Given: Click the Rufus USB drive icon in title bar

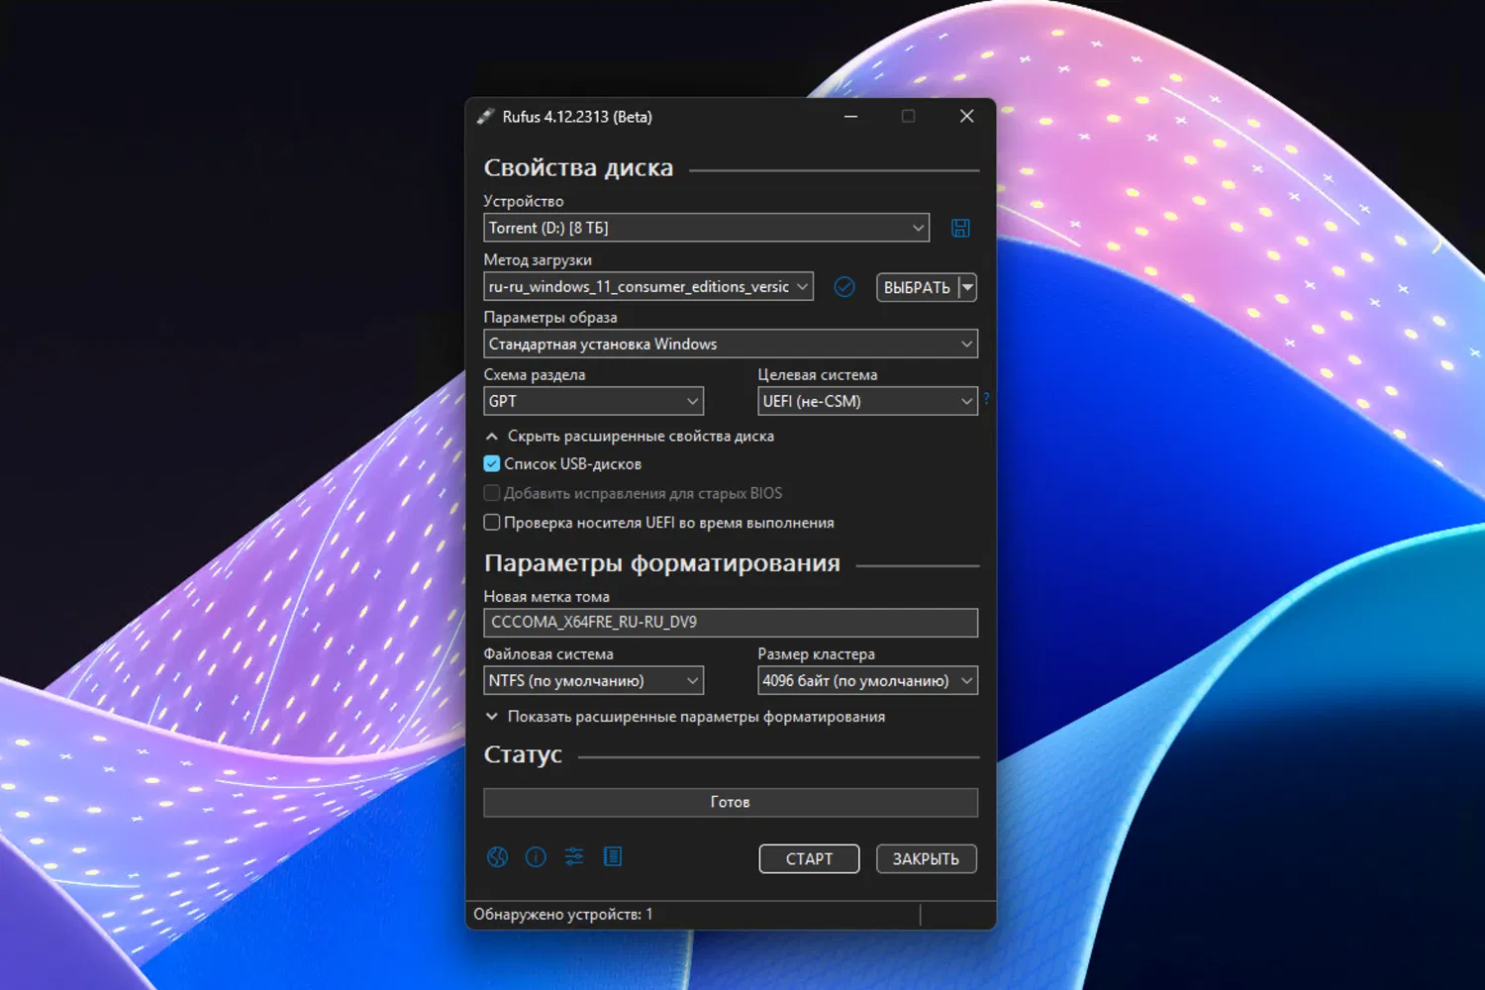Looking at the screenshot, I should 485,117.
